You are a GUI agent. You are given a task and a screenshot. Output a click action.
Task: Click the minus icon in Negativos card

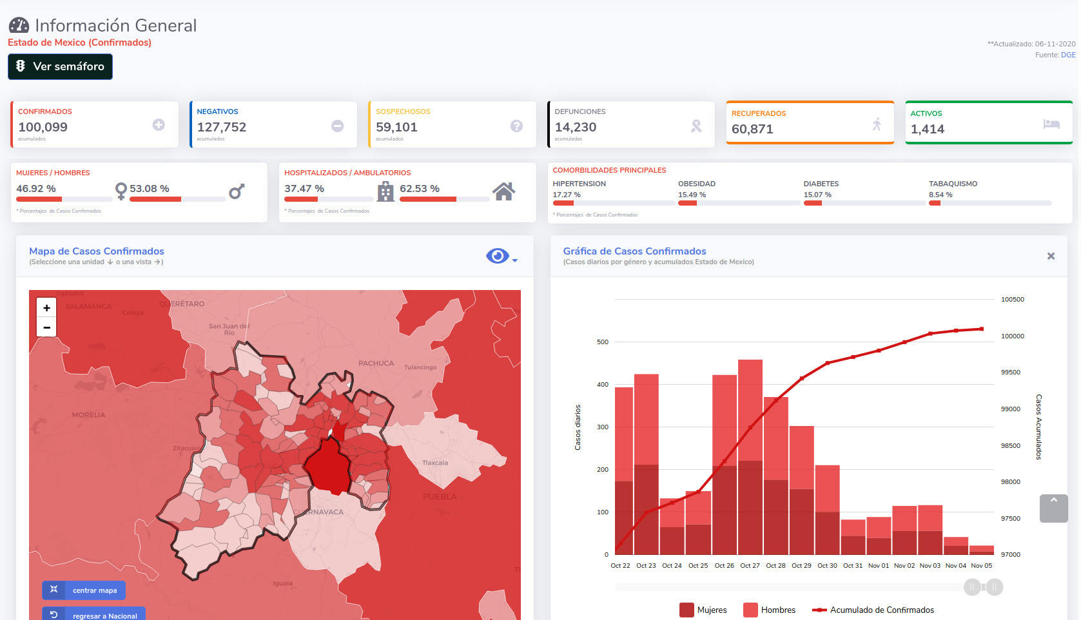tap(337, 126)
